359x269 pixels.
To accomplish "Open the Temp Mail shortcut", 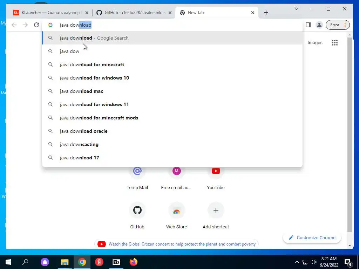I will (x=137, y=178).
